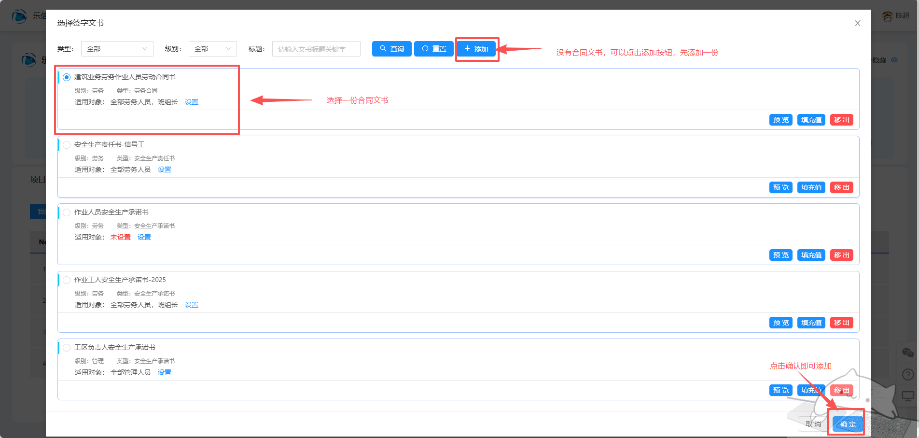Toggle the 隐藏 eye icon
The height and width of the screenshot is (438, 919).
pyautogui.click(x=894, y=60)
